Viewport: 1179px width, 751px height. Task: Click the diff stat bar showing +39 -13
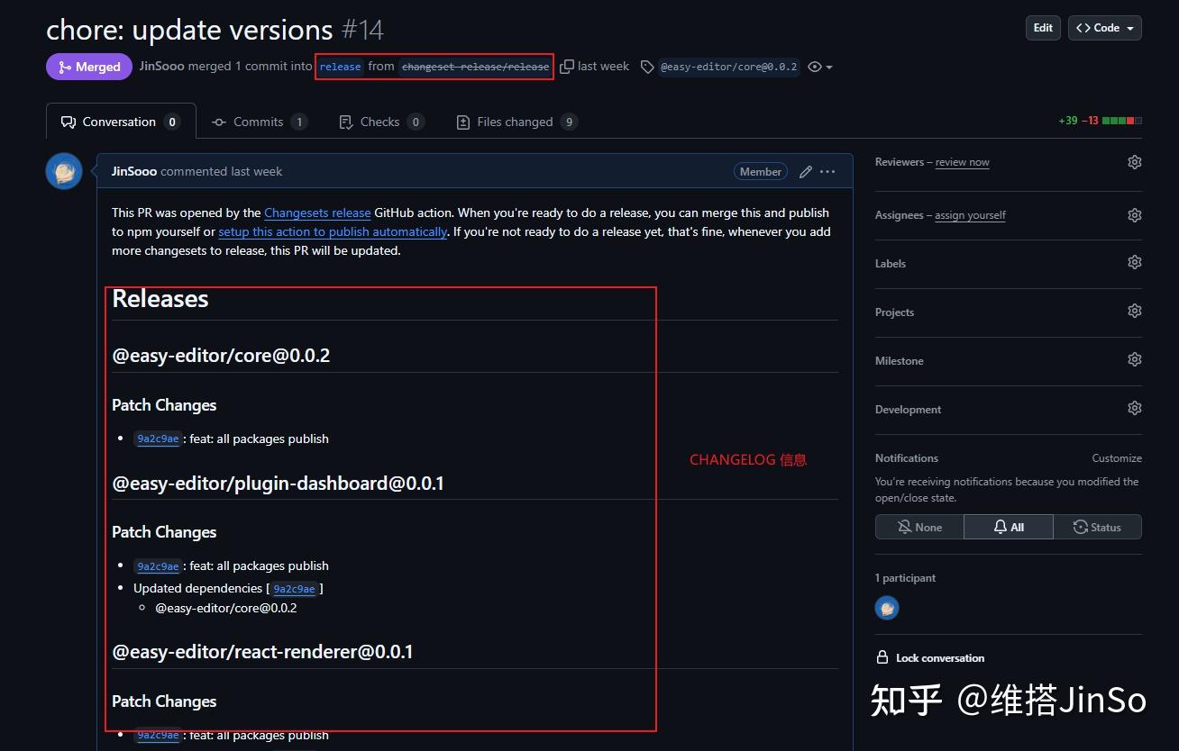coord(1100,119)
